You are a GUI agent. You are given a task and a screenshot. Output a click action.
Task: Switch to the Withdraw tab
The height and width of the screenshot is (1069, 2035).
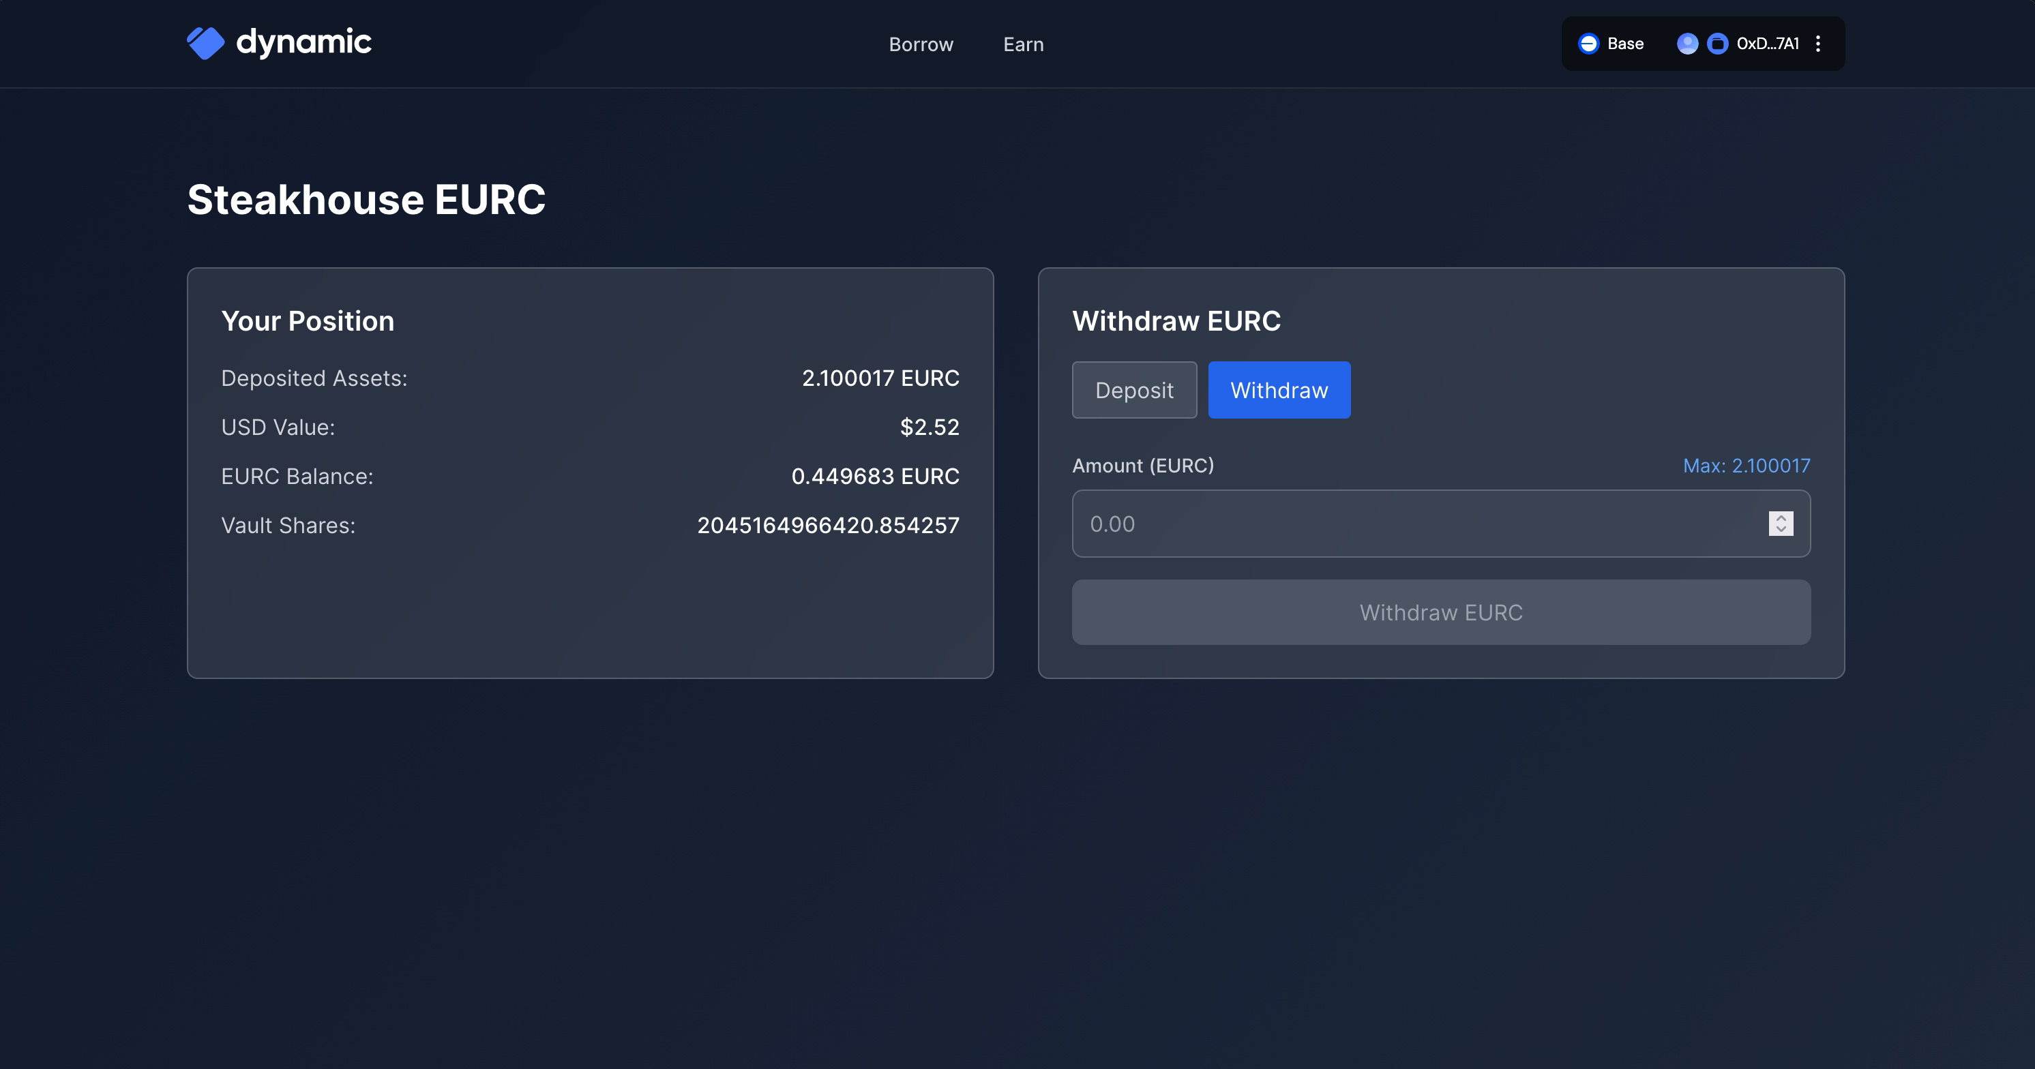pos(1279,390)
